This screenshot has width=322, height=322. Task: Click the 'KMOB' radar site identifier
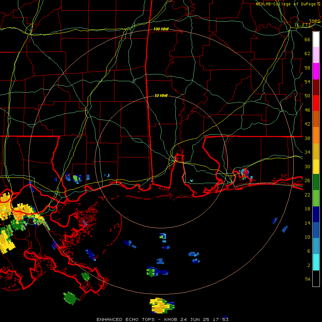[171, 319]
